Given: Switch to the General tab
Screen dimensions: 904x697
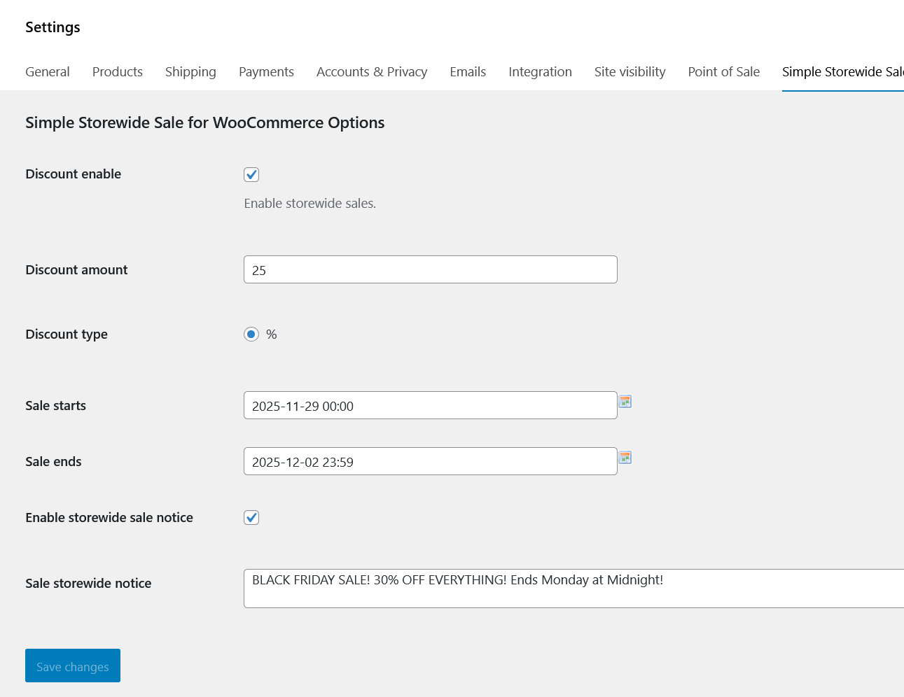Looking at the screenshot, I should coord(48,72).
